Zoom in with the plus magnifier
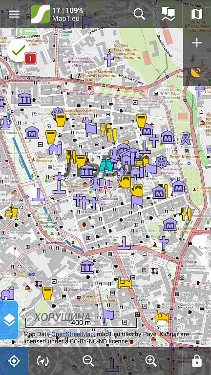This screenshot has width=211, height=375. pos(151,361)
